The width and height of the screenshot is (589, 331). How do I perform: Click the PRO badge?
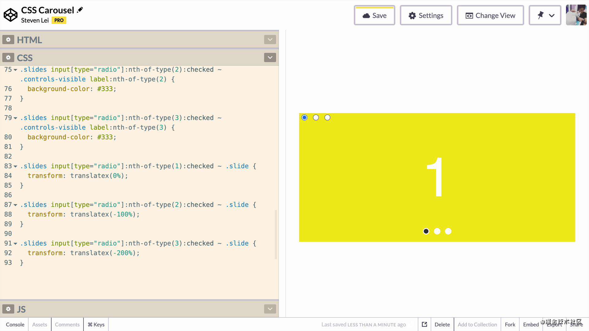click(59, 20)
